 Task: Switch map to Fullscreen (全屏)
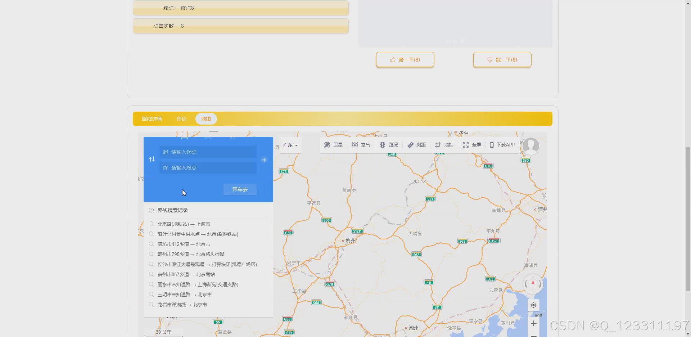click(x=472, y=145)
